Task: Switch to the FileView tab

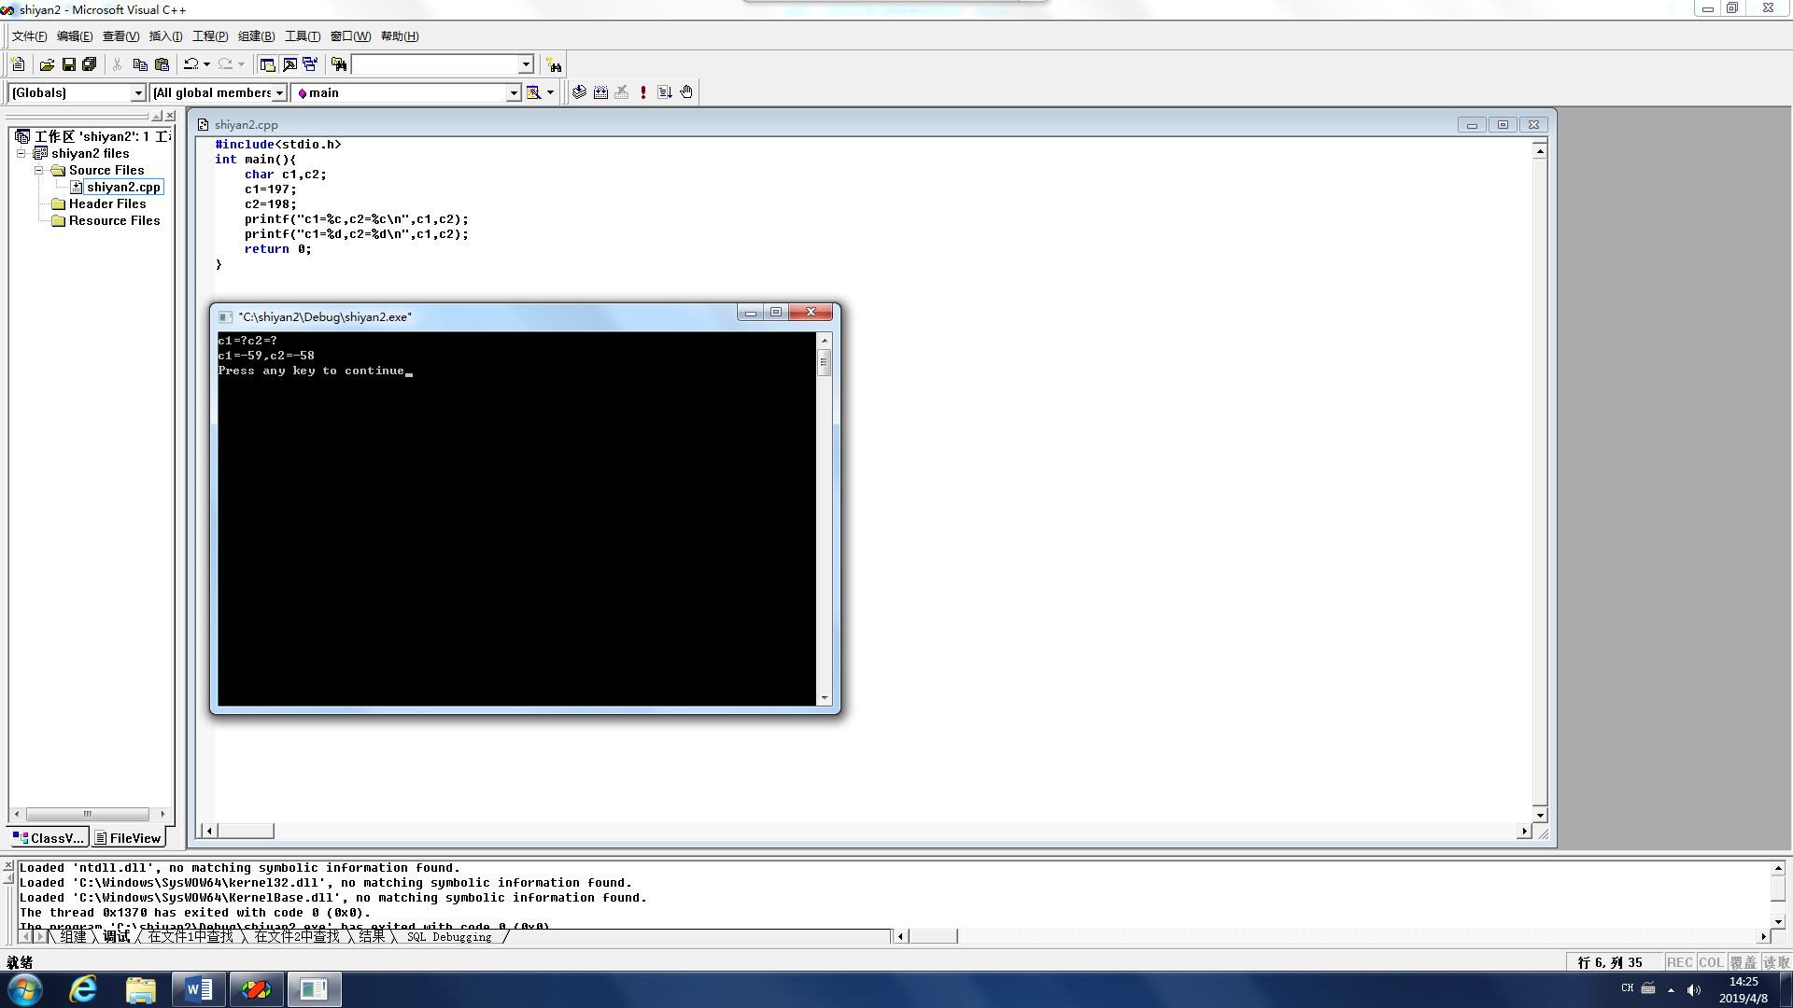Action: [x=128, y=838]
